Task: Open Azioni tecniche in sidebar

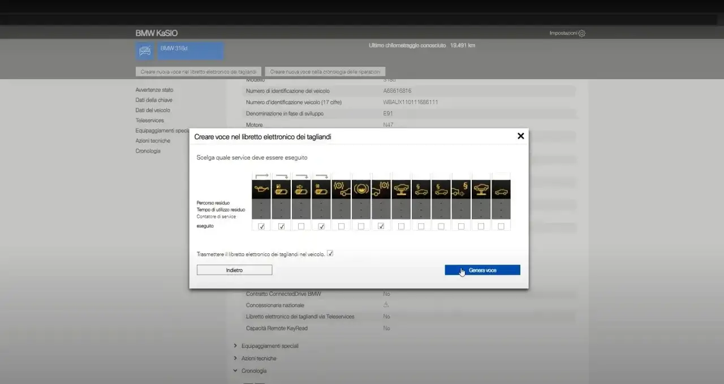Action: tap(153, 141)
